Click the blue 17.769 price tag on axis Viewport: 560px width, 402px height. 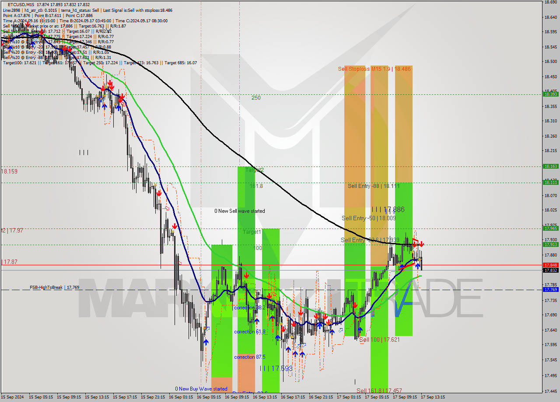[x=550, y=289]
